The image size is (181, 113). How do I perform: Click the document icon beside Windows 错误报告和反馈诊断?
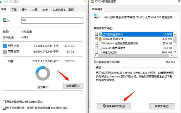pyautogui.click(x=100, y=43)
